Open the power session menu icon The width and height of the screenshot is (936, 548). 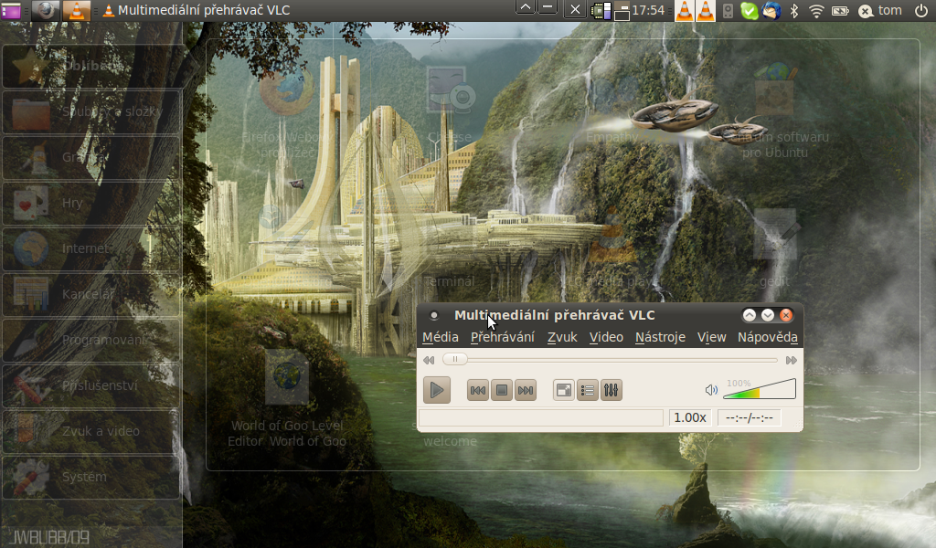[921, 10]
